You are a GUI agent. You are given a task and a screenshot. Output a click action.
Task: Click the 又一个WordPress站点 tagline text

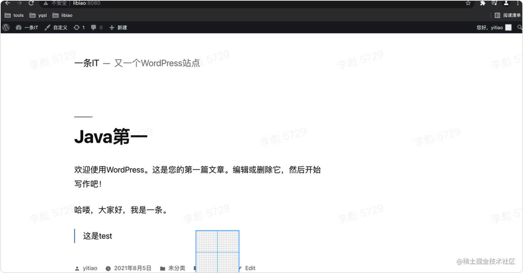[x=157, y=63]
